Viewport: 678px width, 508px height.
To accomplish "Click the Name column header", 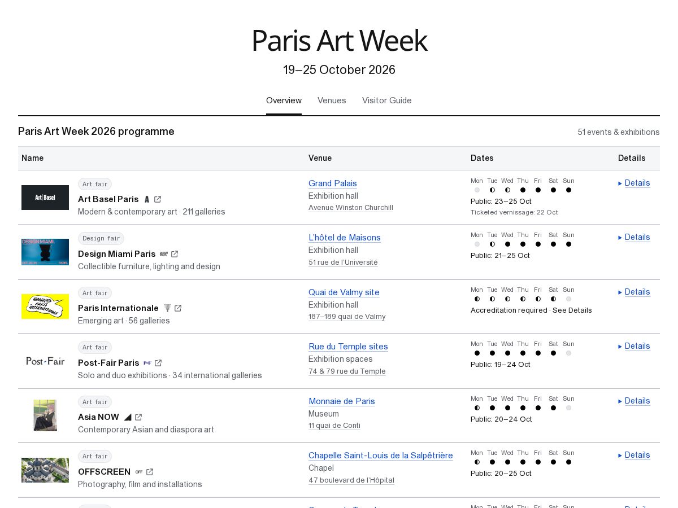I will [x=33, y=158].
